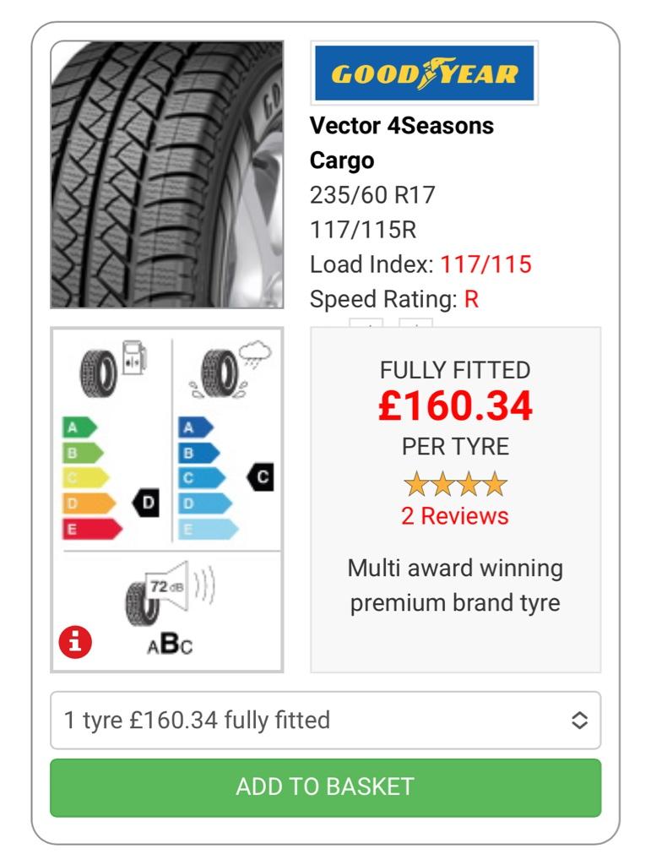Click the black D fuel rating marker
Viewport: 651px width, 865px height.
146,503
